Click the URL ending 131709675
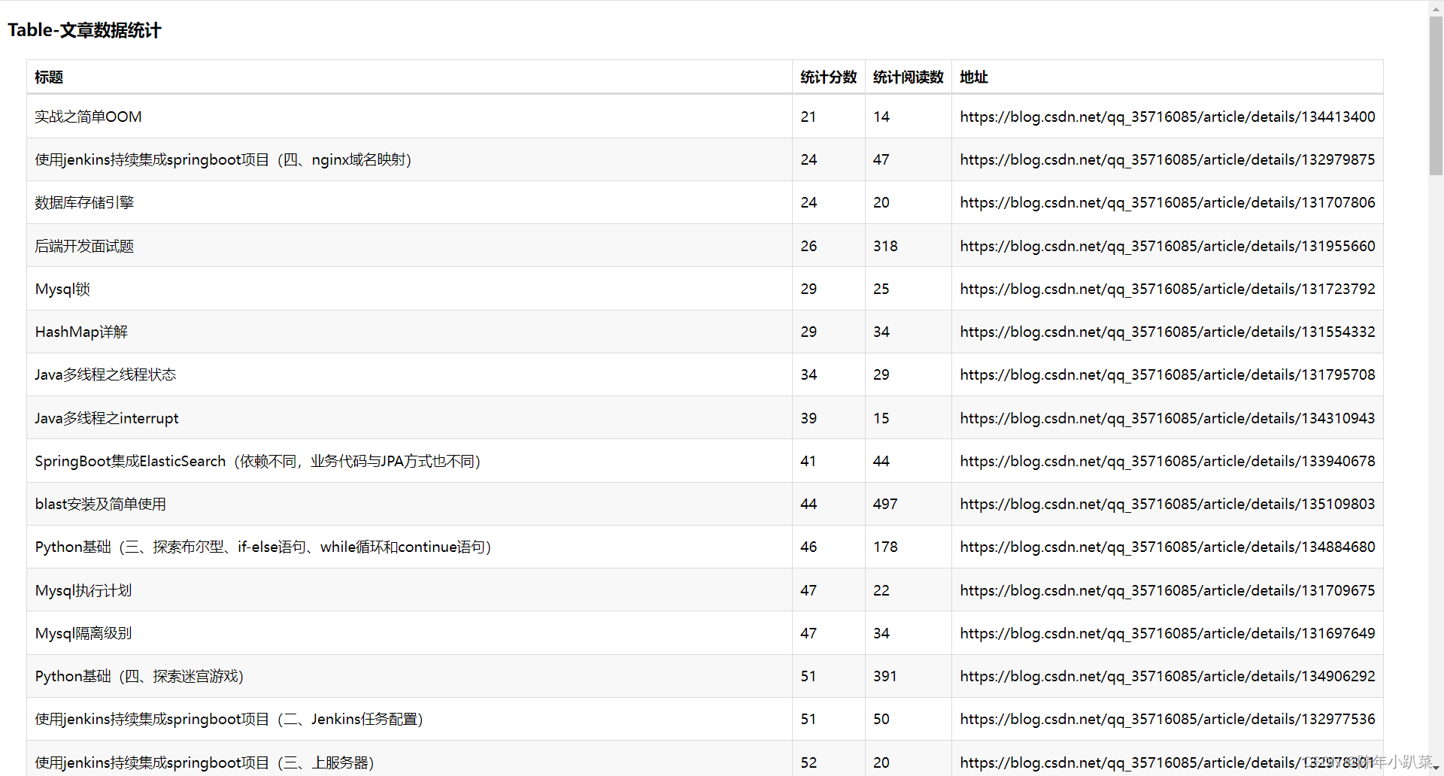 coord(1167,590)
